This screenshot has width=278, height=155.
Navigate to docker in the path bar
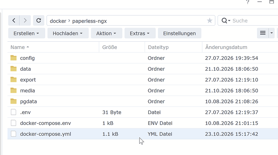(x=58, y=21)
